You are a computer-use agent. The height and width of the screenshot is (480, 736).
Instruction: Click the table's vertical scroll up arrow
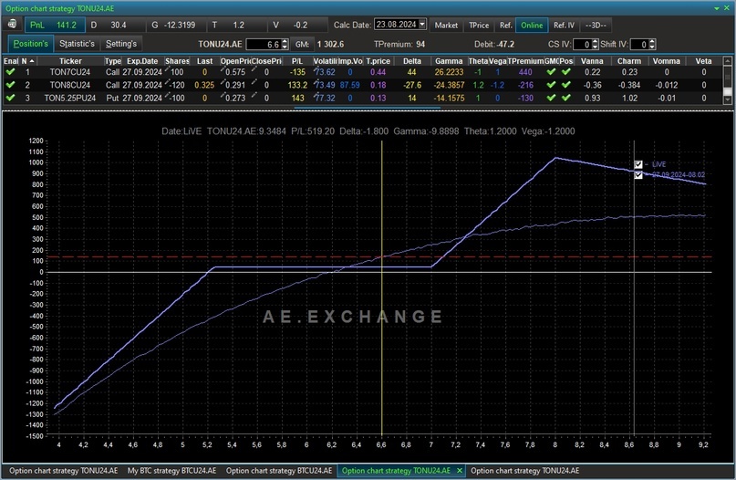click(x=728, y=61)
